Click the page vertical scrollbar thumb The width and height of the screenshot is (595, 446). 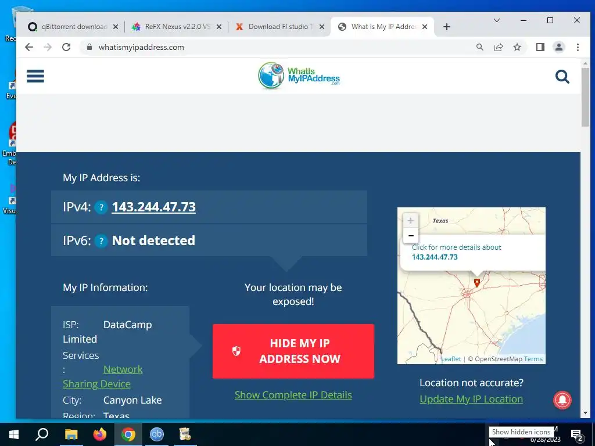585,97
